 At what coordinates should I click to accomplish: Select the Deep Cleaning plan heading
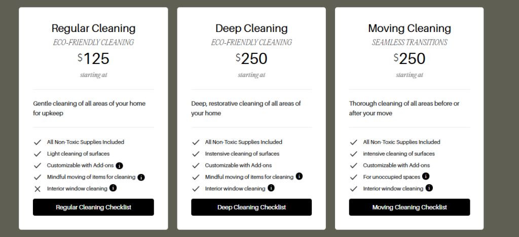coord(251,28)
